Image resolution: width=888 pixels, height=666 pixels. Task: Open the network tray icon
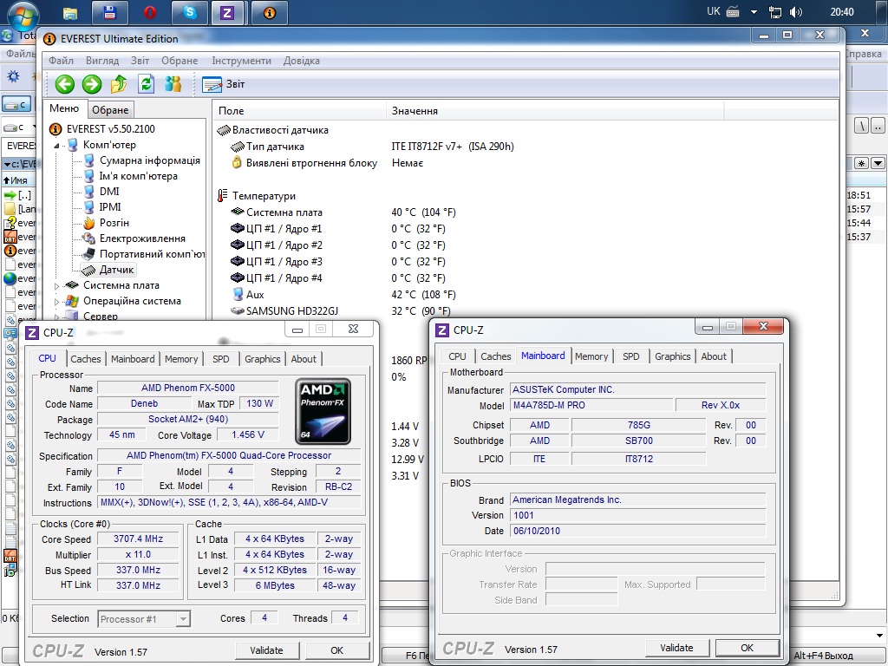774,12
